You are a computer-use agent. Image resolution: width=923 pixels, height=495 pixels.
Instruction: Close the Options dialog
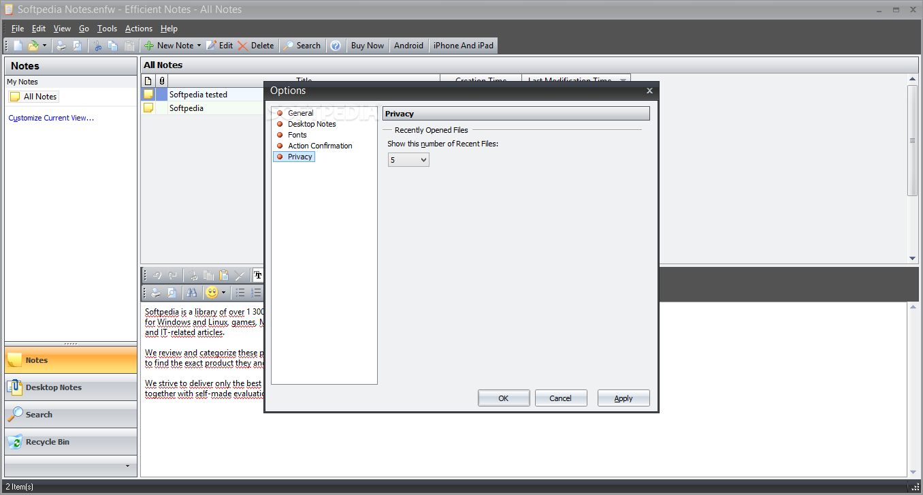tap(649, 91)
